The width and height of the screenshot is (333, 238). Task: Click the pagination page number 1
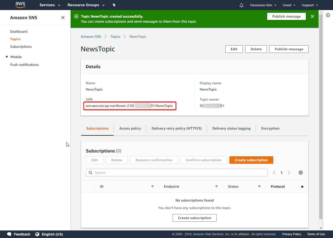282,173
